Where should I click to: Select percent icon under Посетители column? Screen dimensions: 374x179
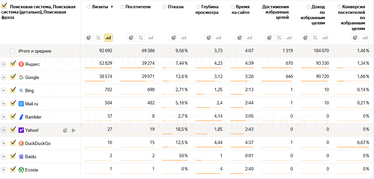coord(141,38)
